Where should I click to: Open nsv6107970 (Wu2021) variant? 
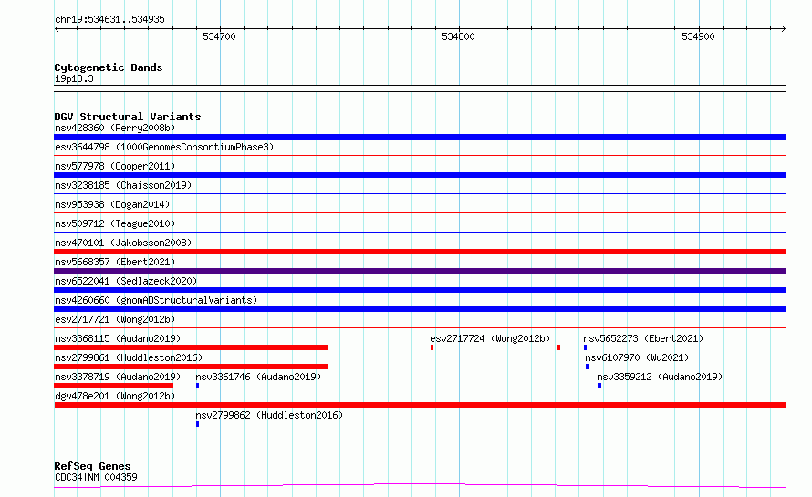coord(637,357)
